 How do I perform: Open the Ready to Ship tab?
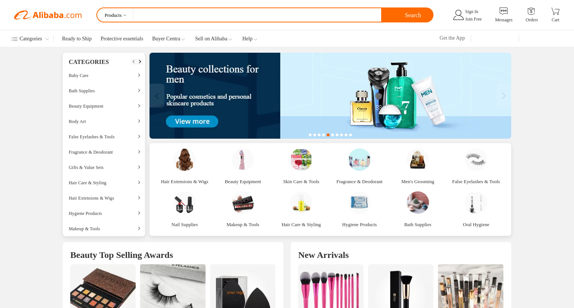77,39
